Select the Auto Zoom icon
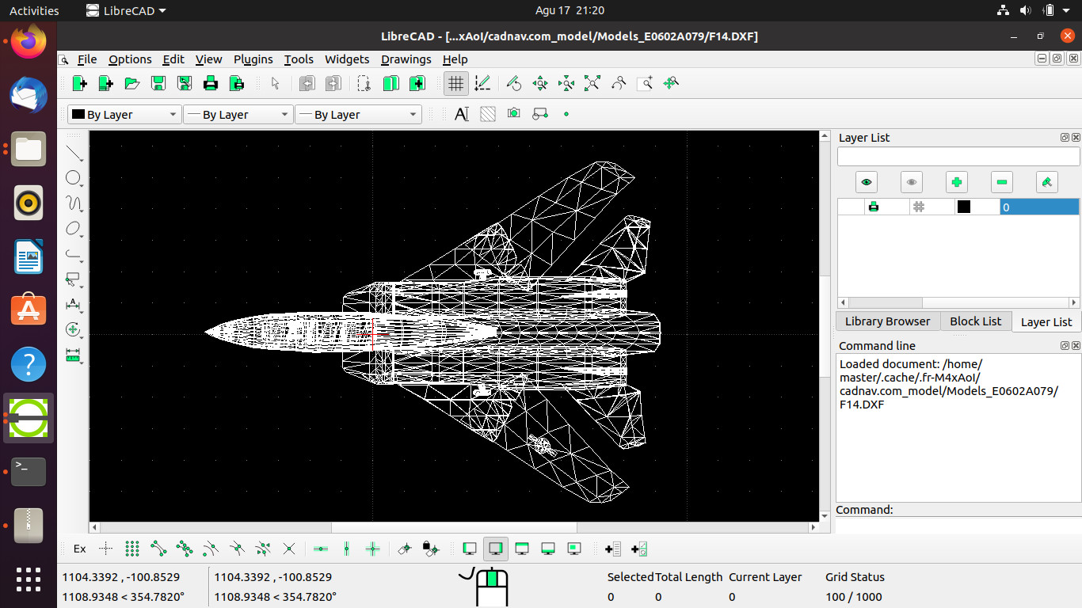Image resolution: width=1082 pixels, height=608 pixels. [x=592, y=83]
